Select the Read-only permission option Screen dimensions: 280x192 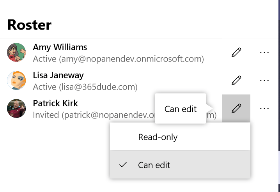(158, 137)
